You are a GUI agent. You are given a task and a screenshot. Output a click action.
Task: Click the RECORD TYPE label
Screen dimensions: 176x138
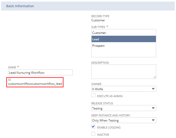point(100,16)
